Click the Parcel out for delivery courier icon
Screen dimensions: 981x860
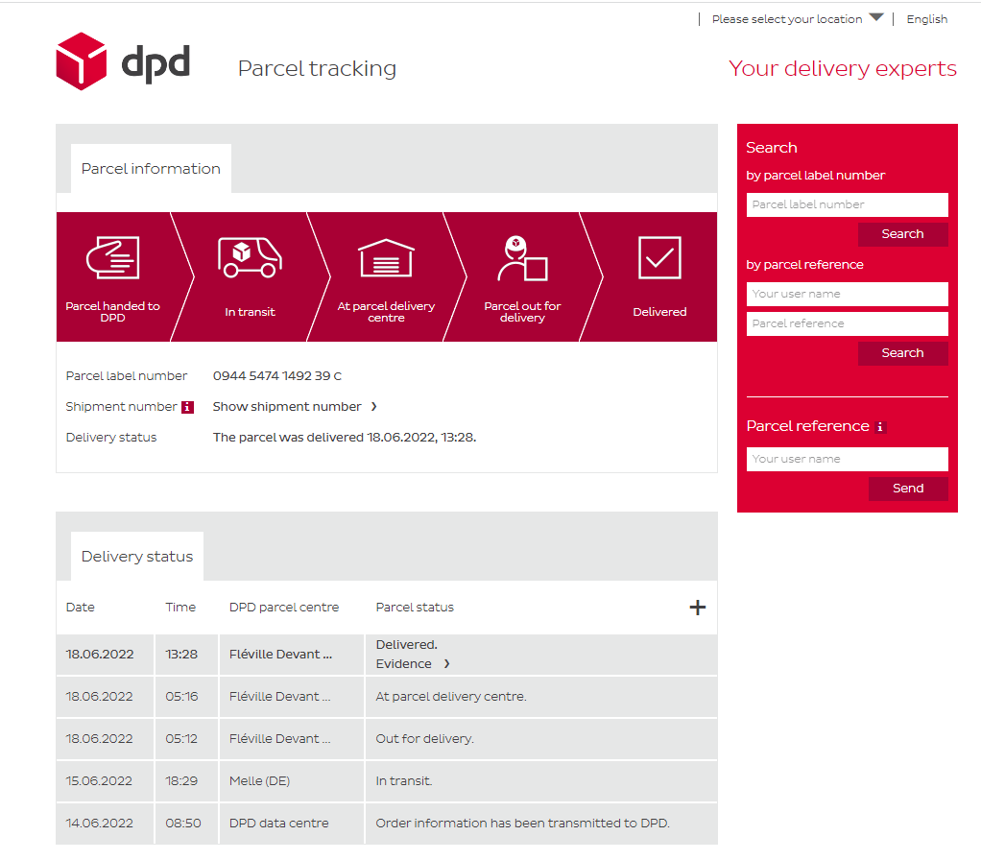pos(522,257)
